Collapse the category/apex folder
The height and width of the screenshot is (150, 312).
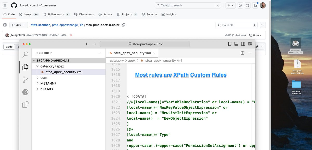[x=69, y=66]
